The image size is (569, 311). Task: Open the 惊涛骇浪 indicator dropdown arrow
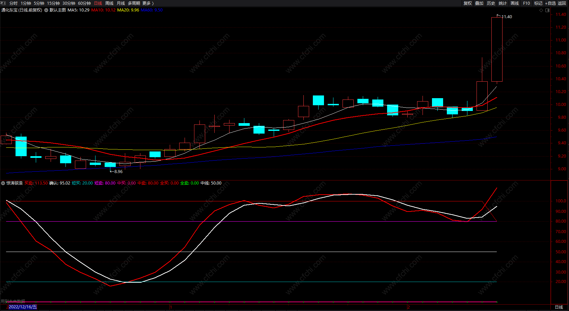coord(3,183)
